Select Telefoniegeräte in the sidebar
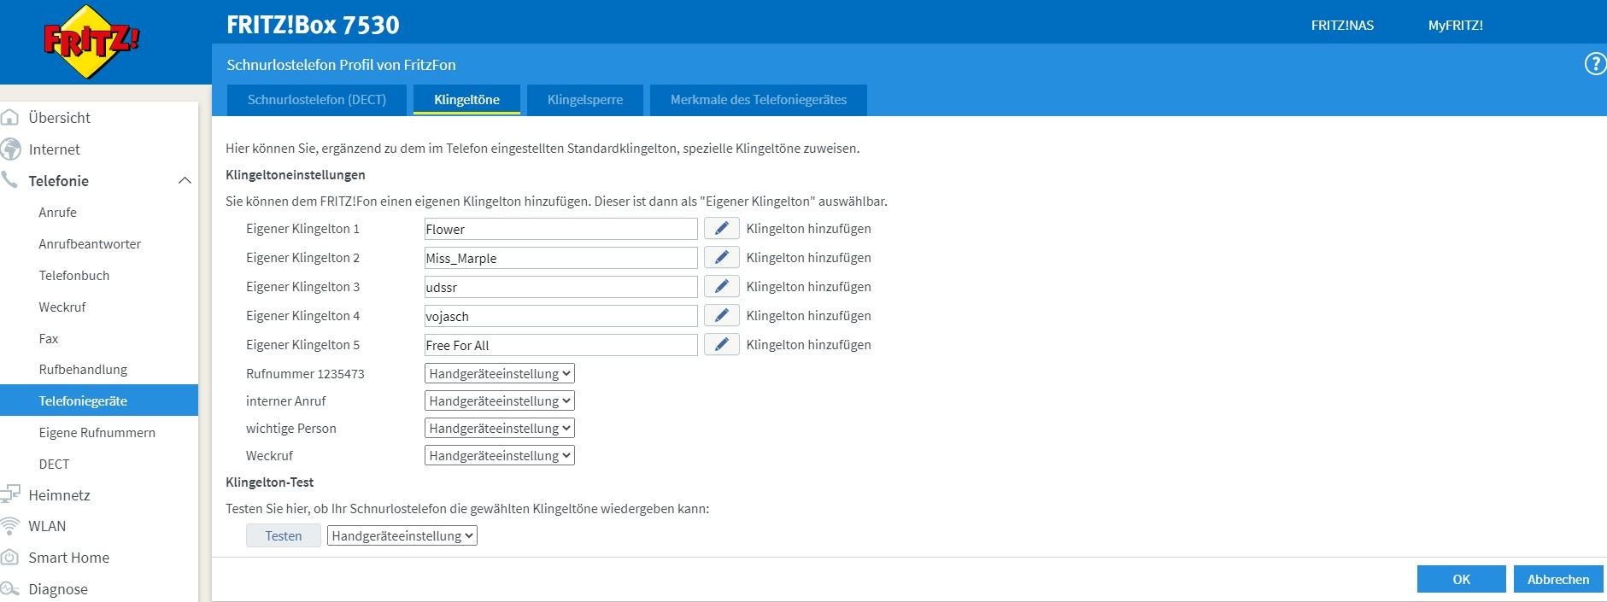 99,400
